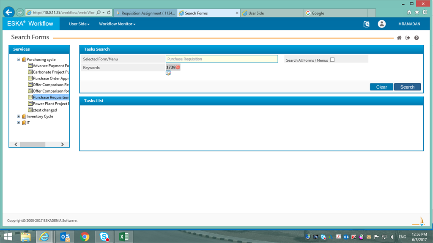Open Internet Explorer taskbar icon
Screen dimensions: 433x243
tap(44, 237)
